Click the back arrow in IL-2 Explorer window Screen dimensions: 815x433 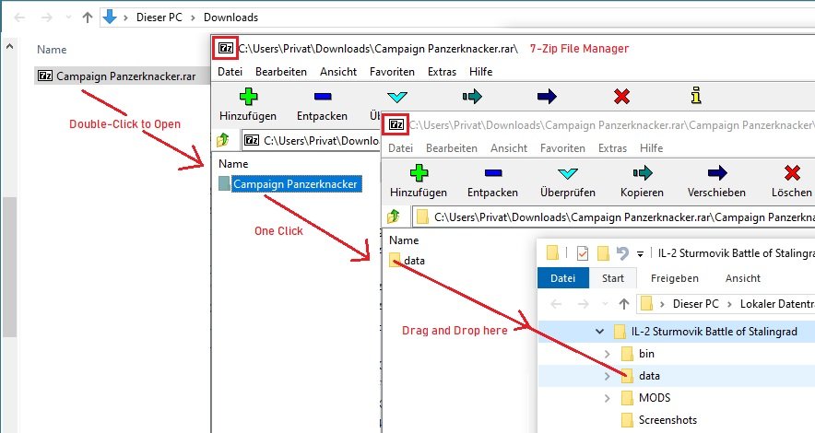point(556,304)
